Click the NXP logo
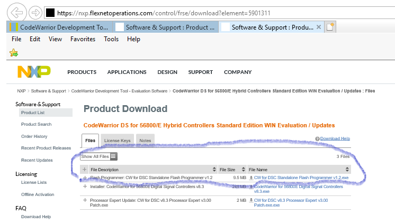This screenshot has height=224, width=395. [x=33, y=72]
